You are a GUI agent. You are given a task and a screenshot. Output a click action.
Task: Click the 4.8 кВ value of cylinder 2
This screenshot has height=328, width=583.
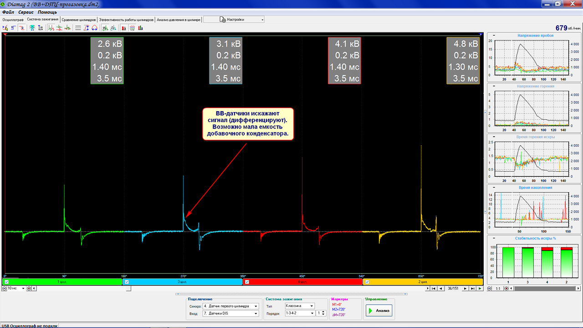pyautogui.click(x=466, y=44)
